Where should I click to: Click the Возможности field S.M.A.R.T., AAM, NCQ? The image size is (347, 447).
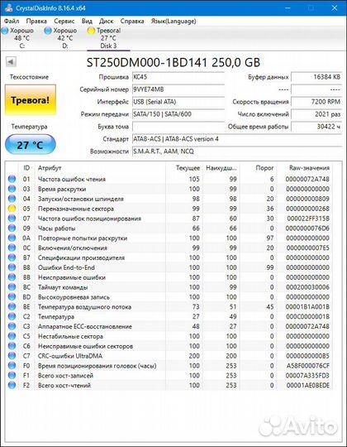coord(236,151)
